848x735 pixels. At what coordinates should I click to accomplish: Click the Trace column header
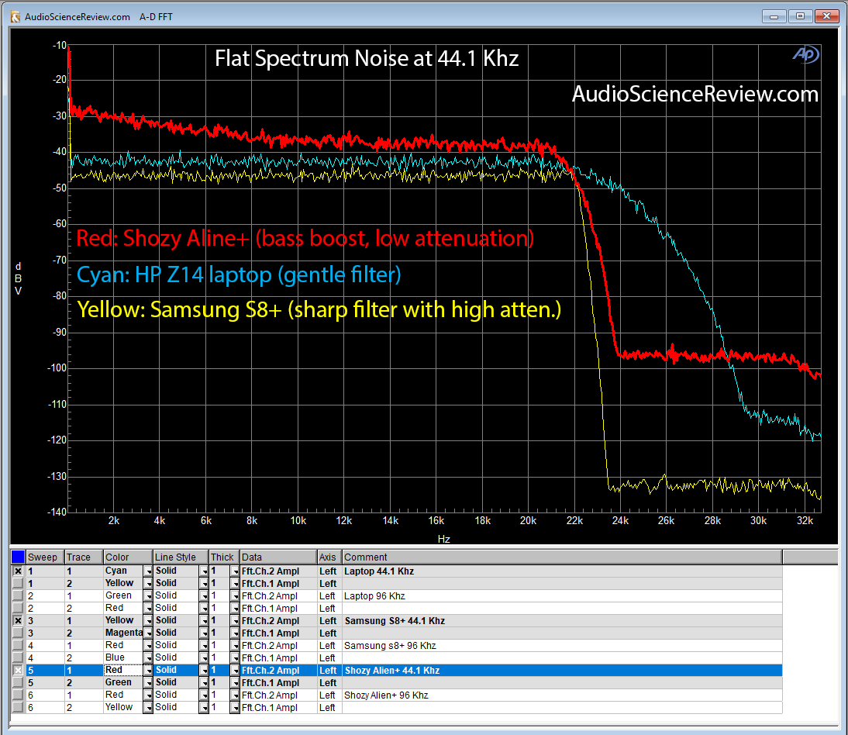(84, 557)
